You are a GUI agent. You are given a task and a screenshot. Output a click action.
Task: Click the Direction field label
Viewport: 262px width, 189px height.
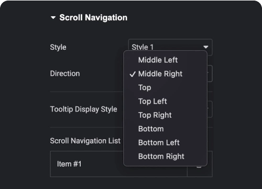[65, 73]
